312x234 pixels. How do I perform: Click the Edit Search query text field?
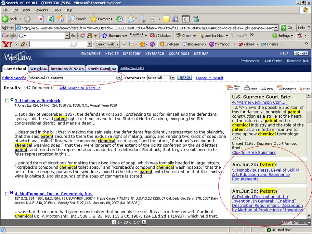[x=72, y=78]
